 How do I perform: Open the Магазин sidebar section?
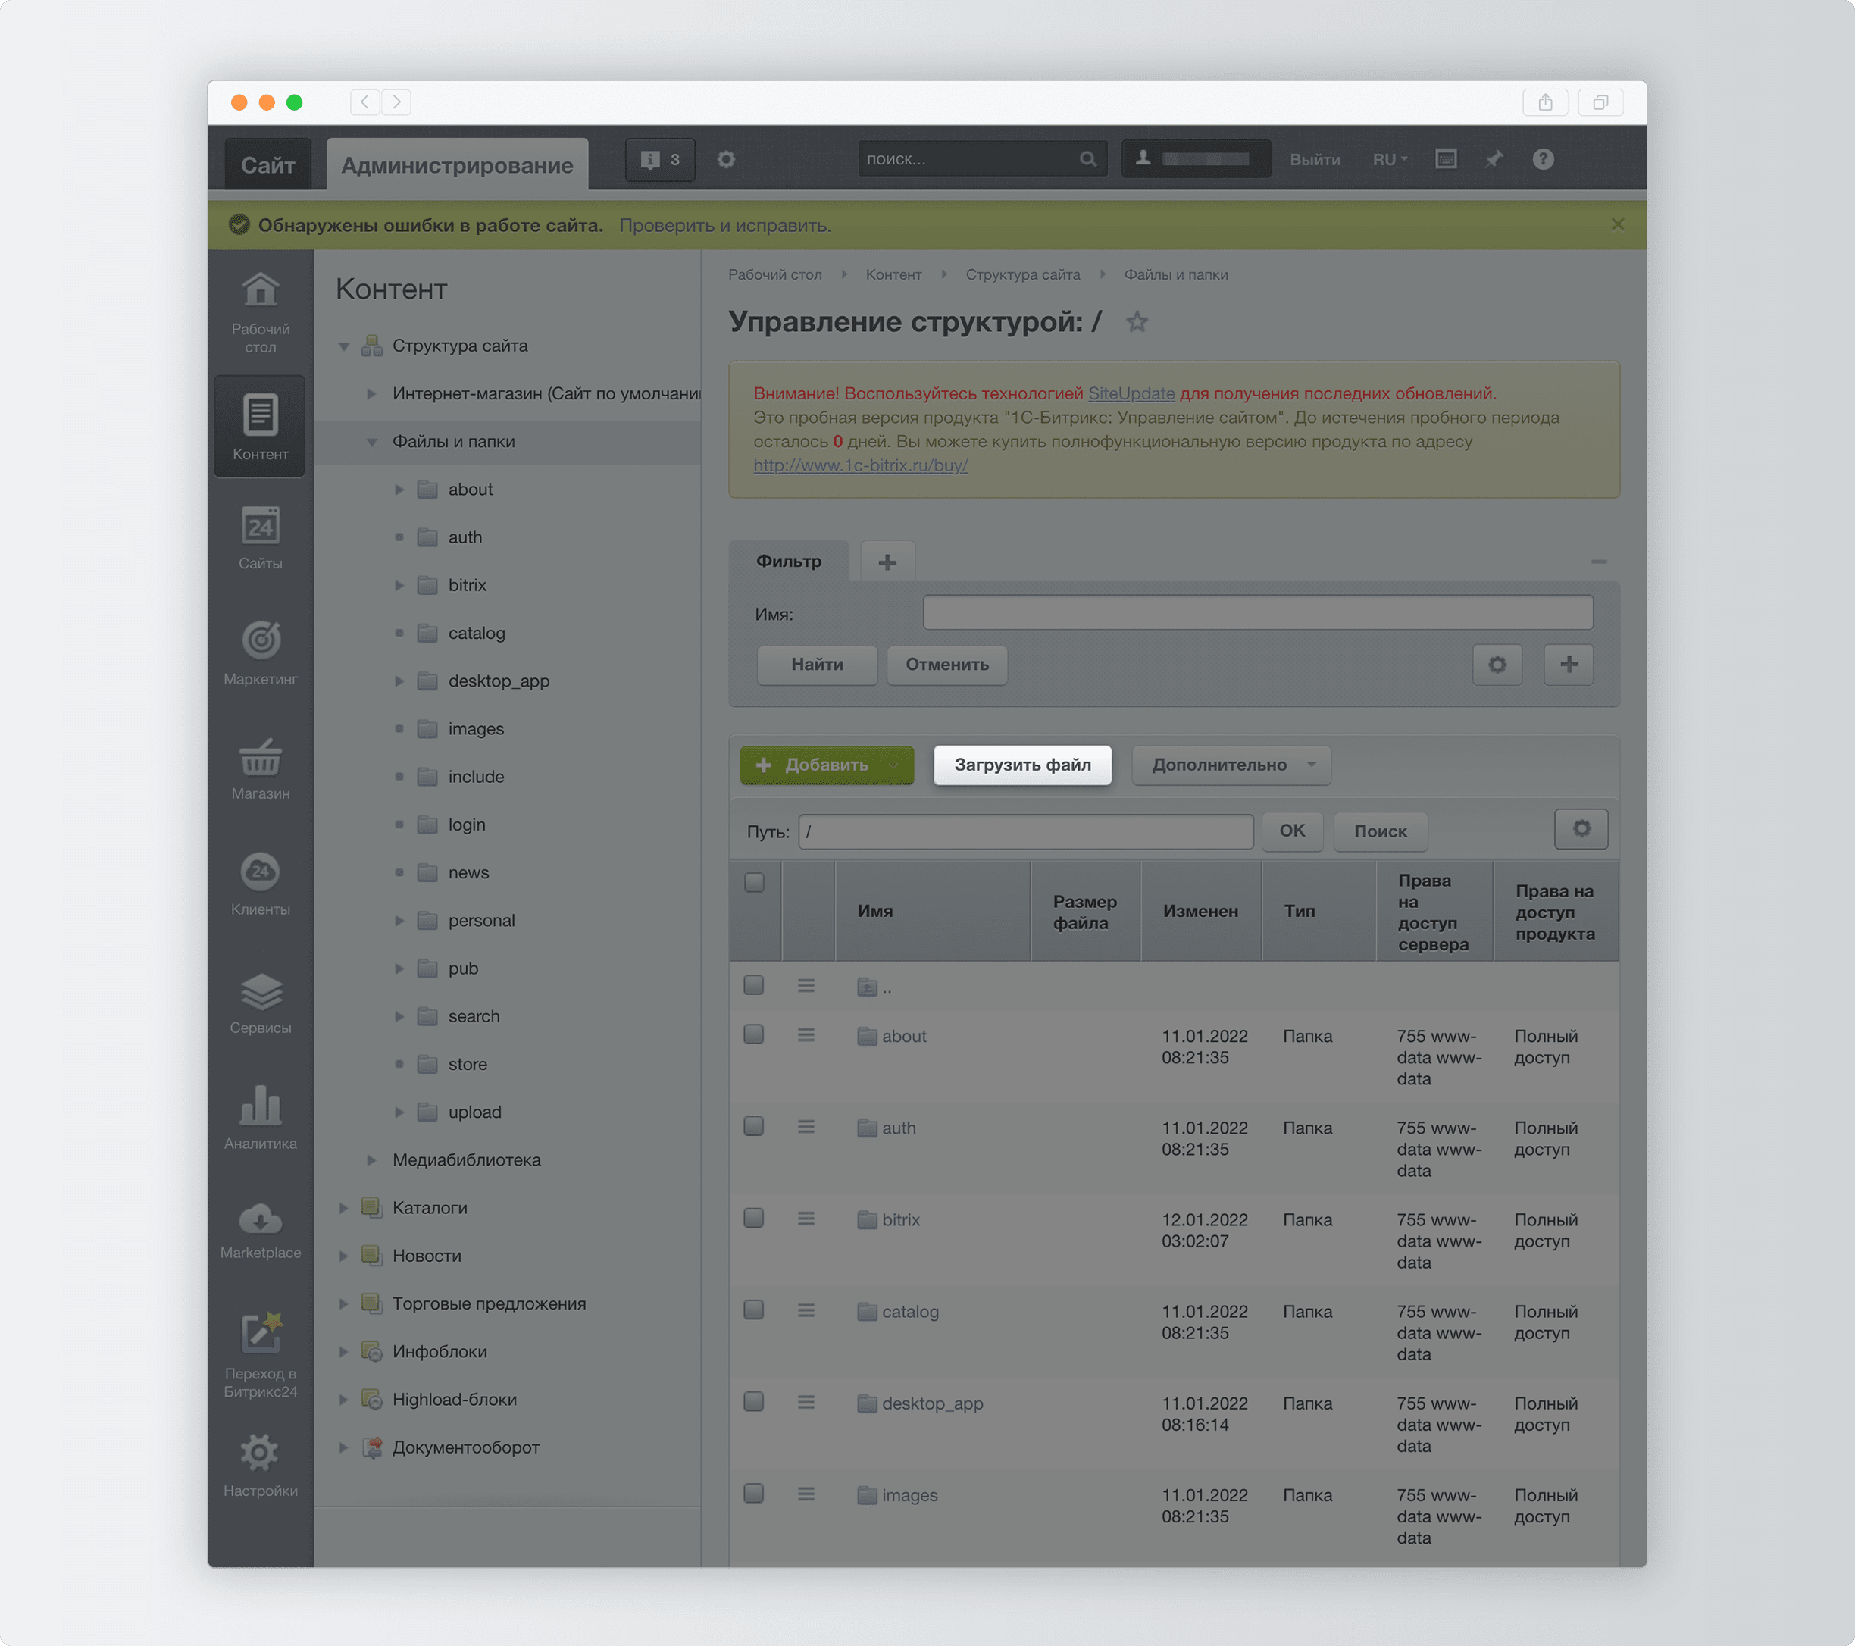[261, 768]
